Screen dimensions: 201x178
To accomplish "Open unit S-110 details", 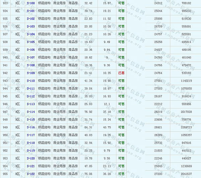I will (30, 81).
